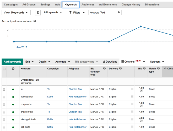The image size is (173, 131).
Task: Open the Change History tab
Action: point(131,4)
